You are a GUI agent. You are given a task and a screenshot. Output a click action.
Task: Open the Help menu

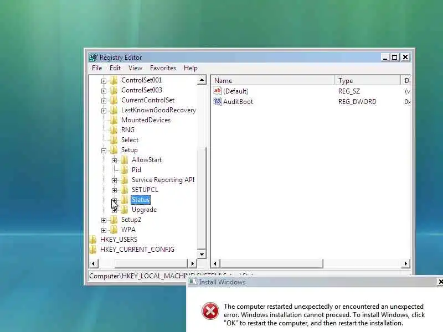190,68
